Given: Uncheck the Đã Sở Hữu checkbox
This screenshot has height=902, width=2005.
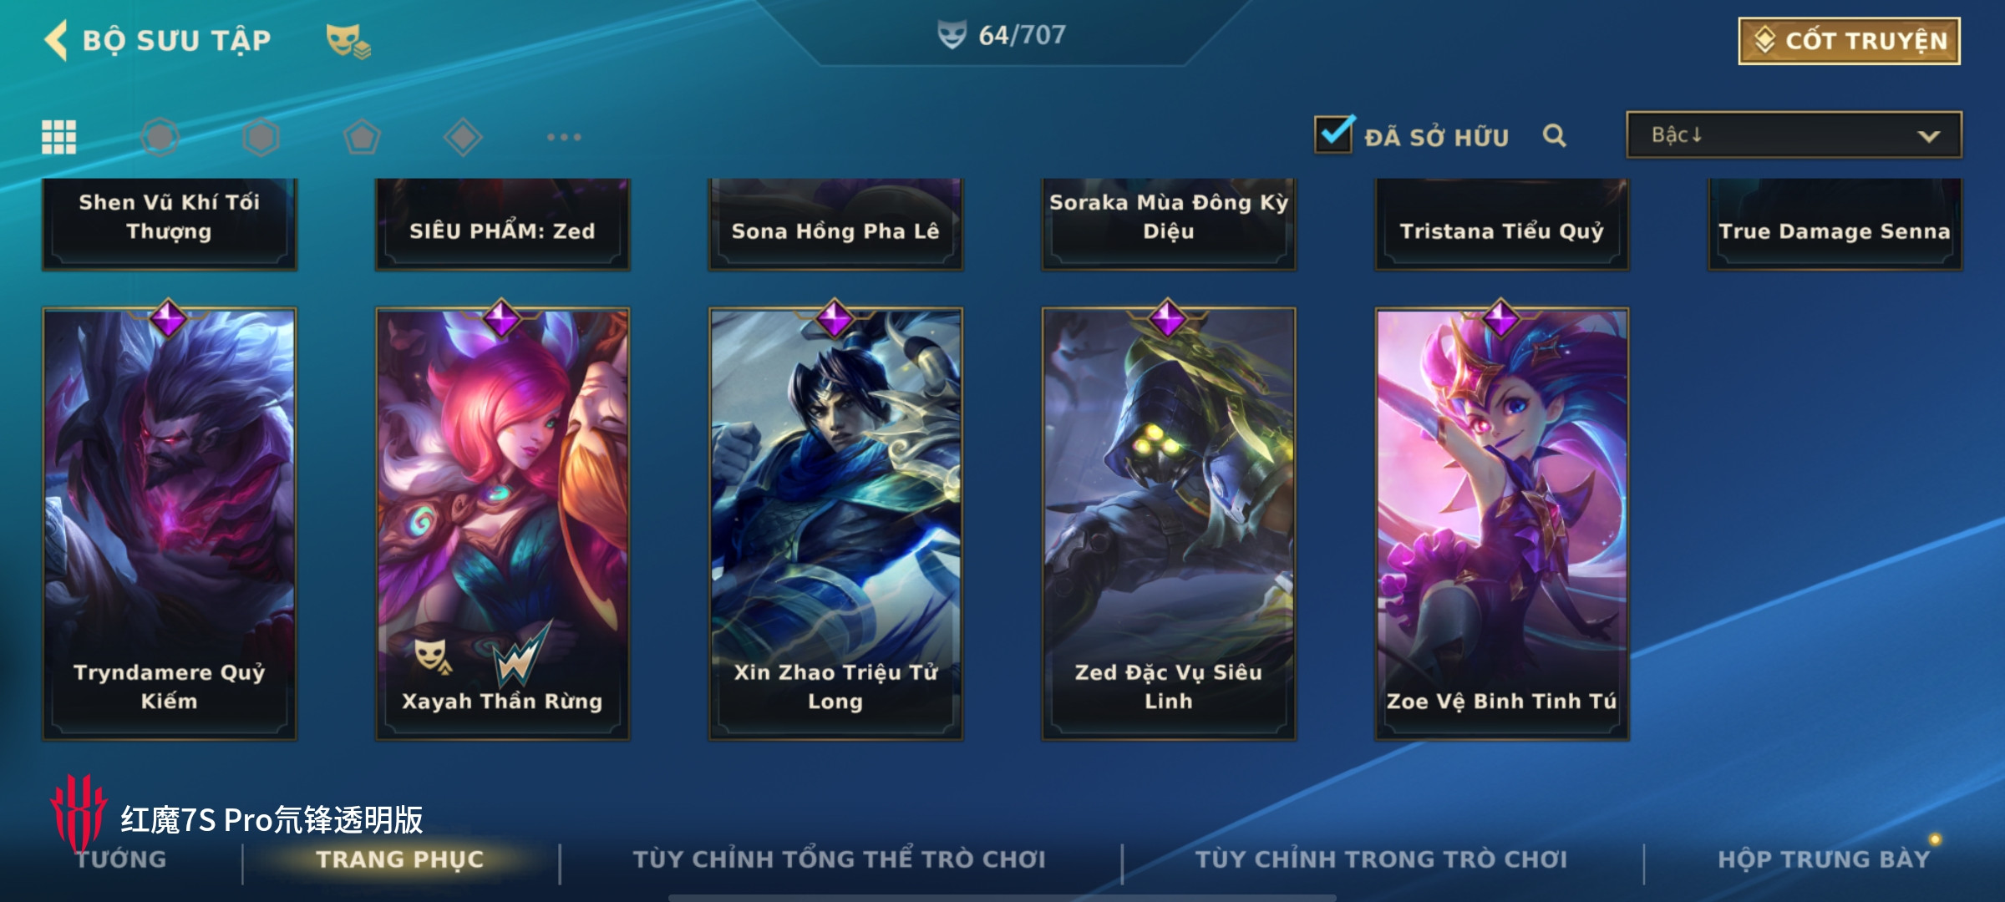Looking at the screenshot, I should [1333, 134].
